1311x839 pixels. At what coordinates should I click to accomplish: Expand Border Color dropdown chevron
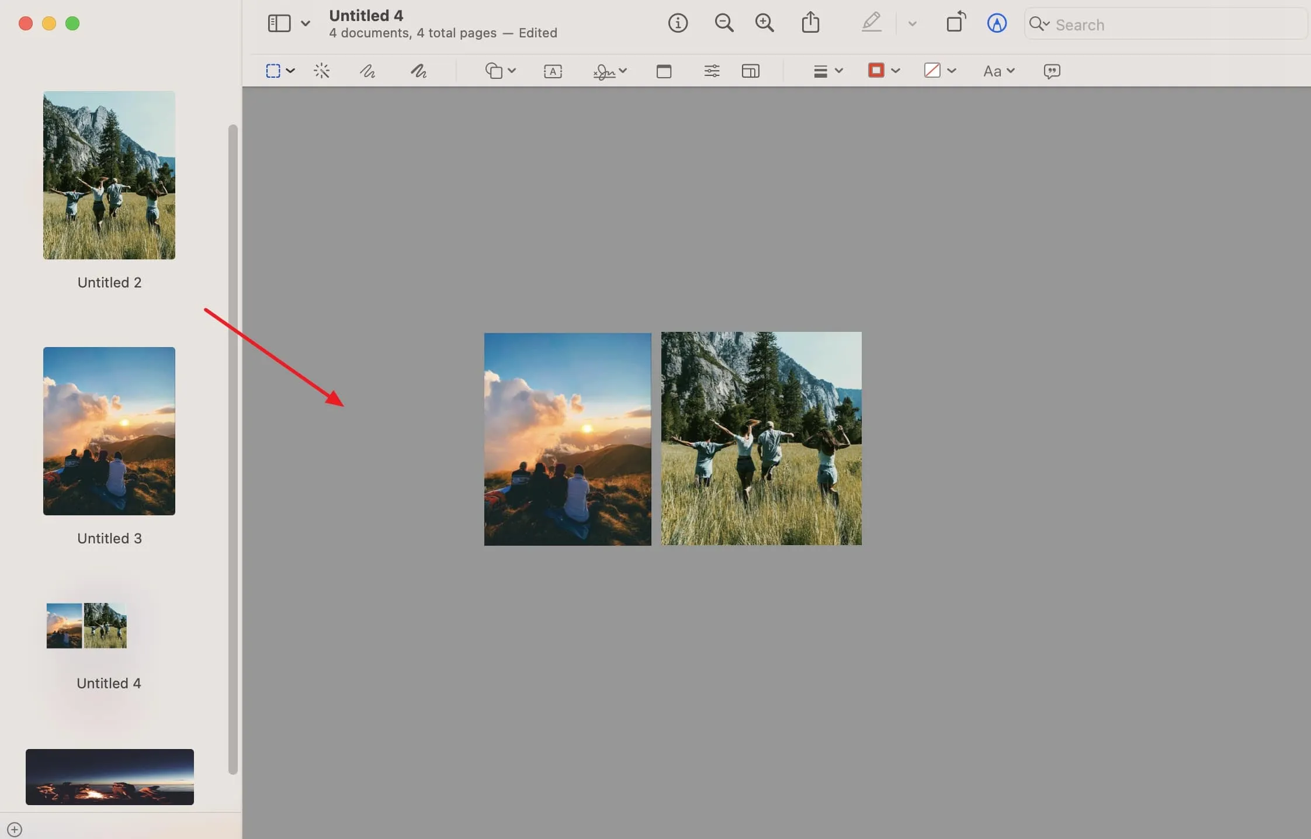(x=896, y=71)
